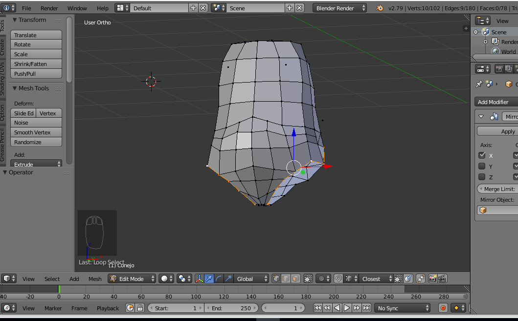The height and width of the screenshot is (321, 518).
Task: Select the rotate manipulator arc icon
Action: tap(219, 279)
